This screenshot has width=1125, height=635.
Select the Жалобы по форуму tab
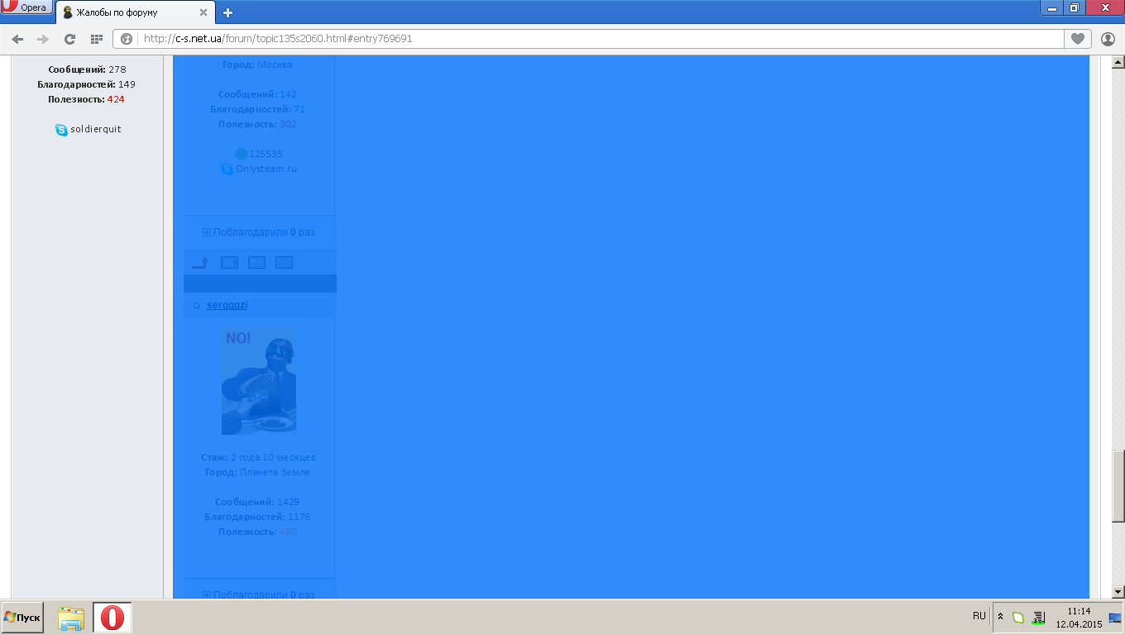[x=132, y=12]
